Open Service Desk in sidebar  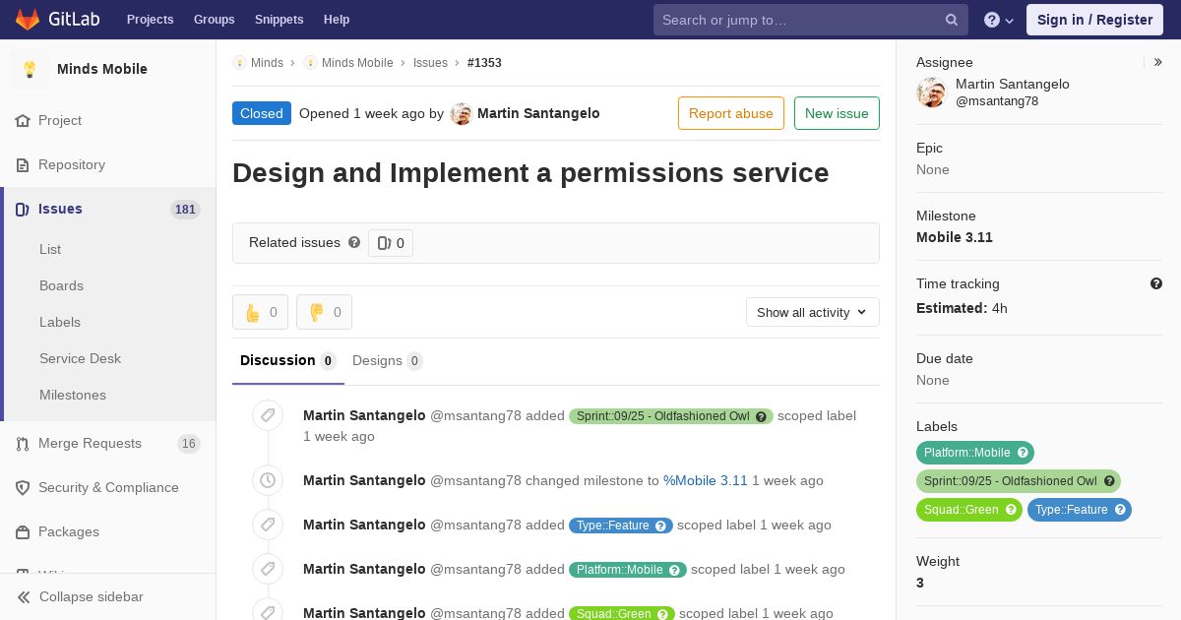pyautogui.click(x=80, y=358)
